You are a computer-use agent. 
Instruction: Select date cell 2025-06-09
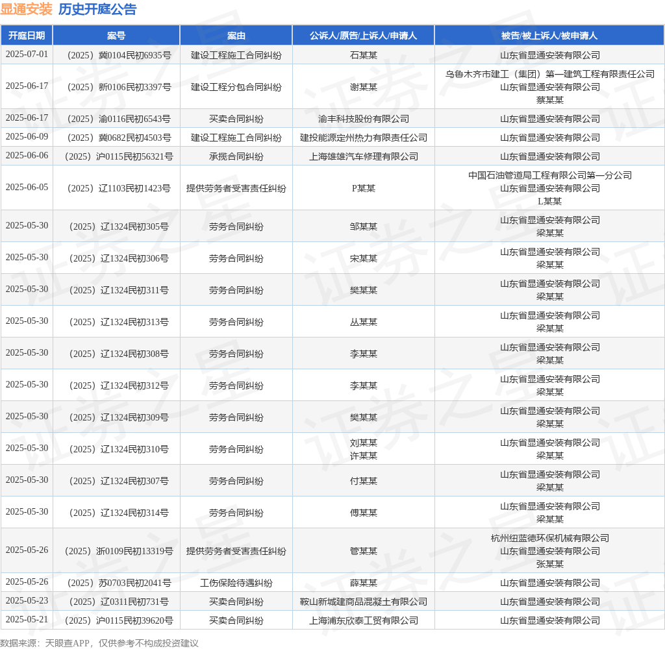[x=27, y=136]
